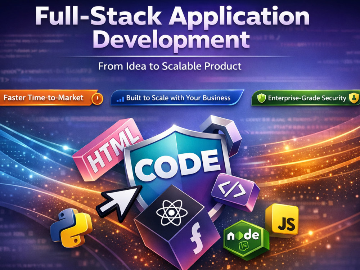Click the yellow JS cube icon

point(282,221)
